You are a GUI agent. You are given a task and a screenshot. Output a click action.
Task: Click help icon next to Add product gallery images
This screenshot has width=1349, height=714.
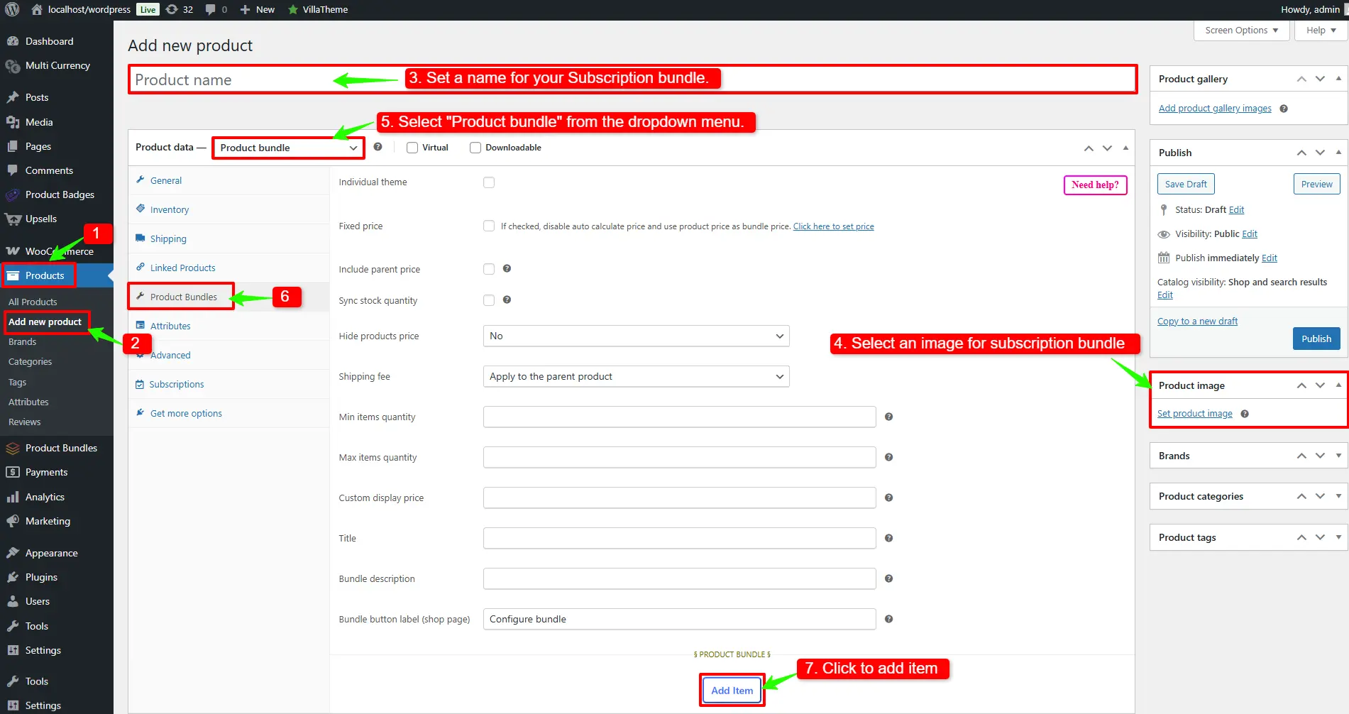(1283, 109)
